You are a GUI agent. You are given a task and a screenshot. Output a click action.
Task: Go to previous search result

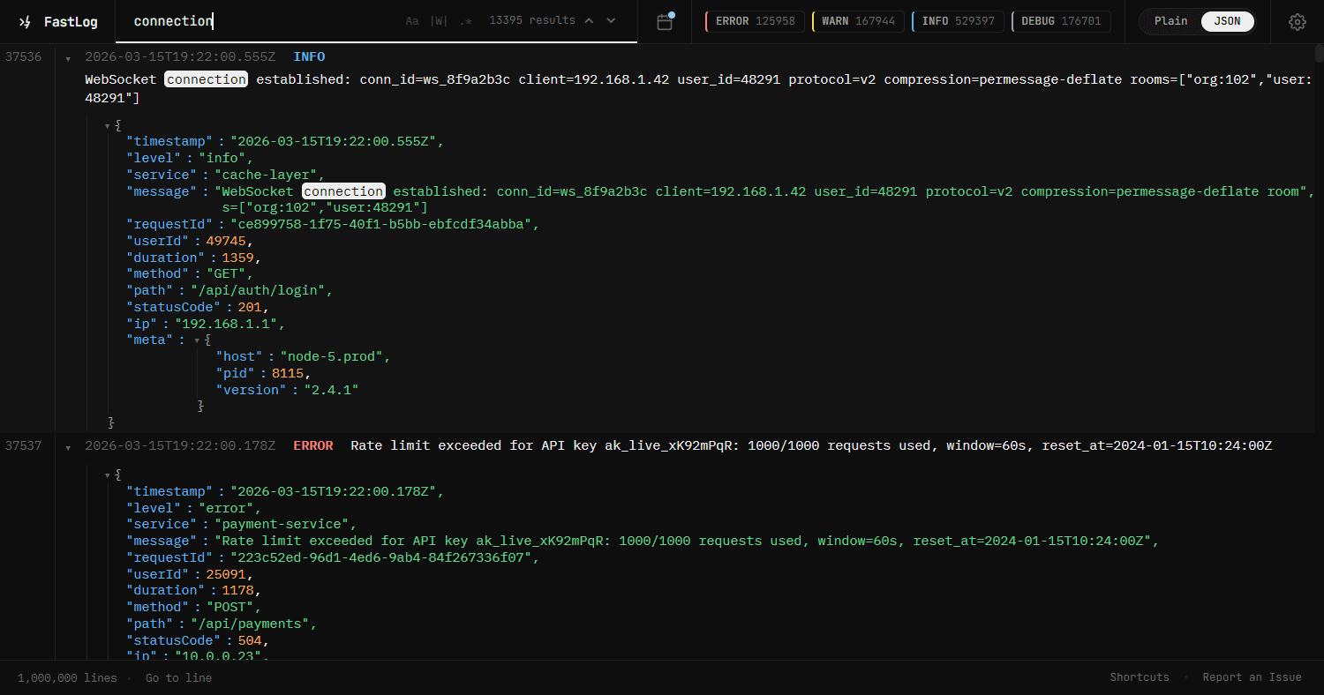point(589,21)
